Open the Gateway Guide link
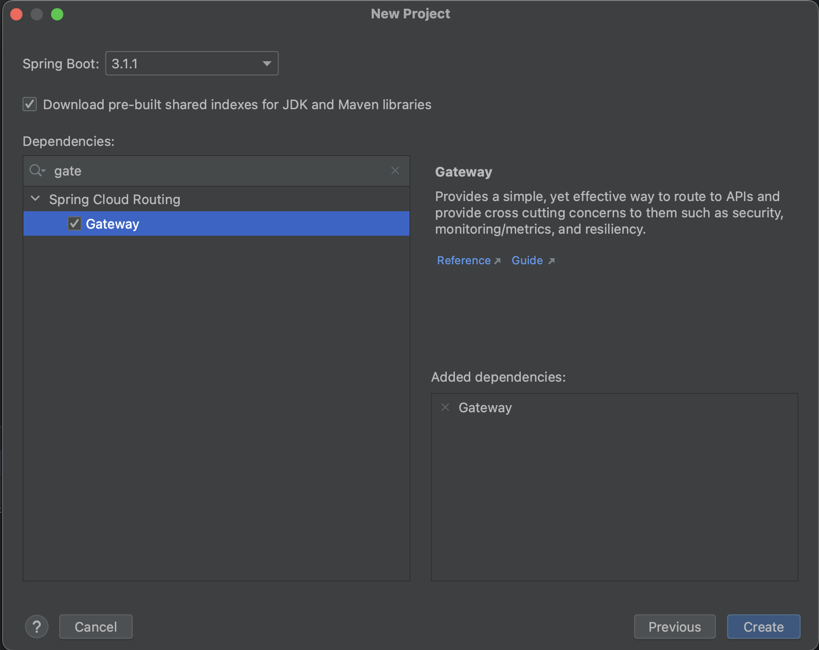Viewport: 819px width, 650px height. [527, 260]
